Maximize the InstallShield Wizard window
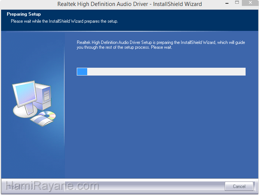259x195 pixels. (x=237, y=3)
